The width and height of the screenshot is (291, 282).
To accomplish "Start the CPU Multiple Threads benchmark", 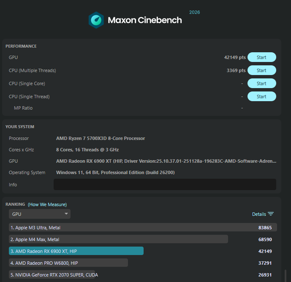I will pos(262,70).
